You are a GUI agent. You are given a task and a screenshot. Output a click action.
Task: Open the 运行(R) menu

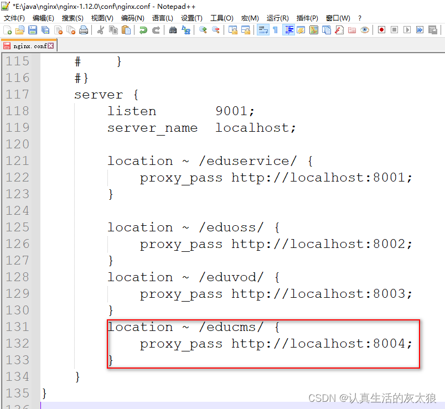(x=277, y=18)
